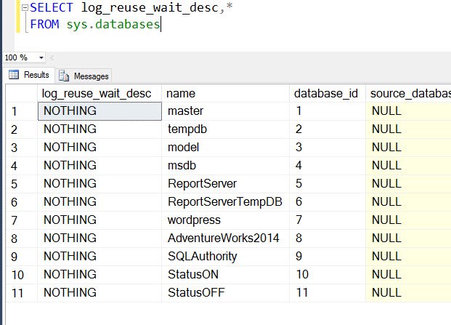This screenshot has height=325, width=451.
Task: Select row header 11
Action: click(x=22, y=293)
